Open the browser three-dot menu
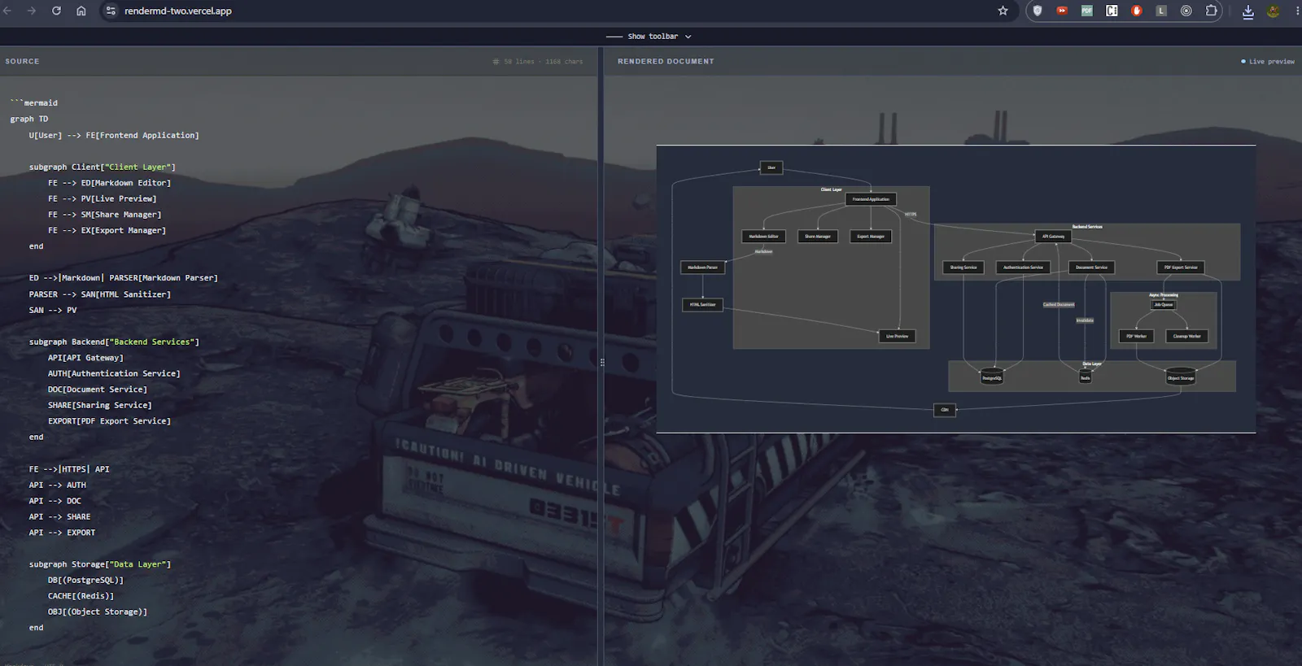Screen dimensions: 1302x666 coord(1297,11)
